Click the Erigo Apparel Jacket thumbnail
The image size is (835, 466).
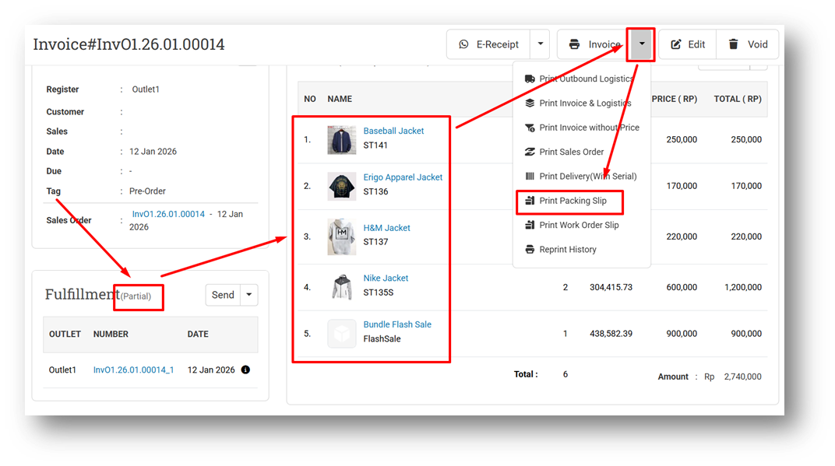pos(342,186)
